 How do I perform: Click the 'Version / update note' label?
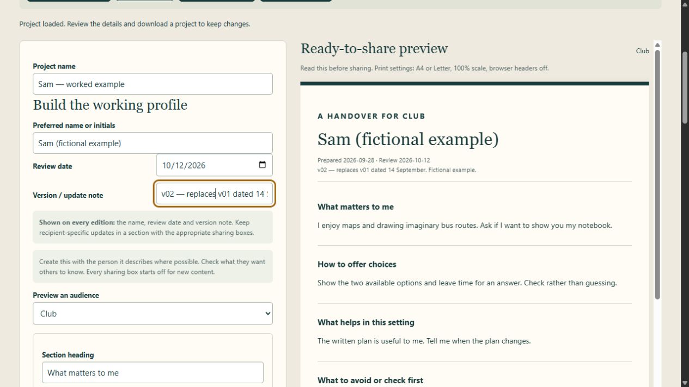(68, 195)
